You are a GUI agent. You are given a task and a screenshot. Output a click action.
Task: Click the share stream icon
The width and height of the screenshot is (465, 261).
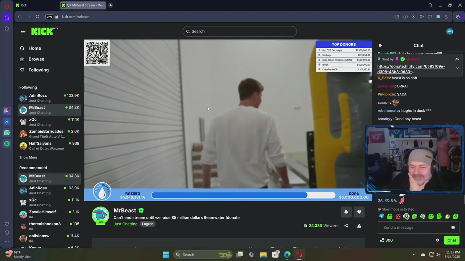click(346, 225)
